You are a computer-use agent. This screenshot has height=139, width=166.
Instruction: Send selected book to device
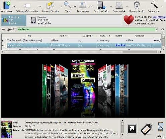pos(101,5)
